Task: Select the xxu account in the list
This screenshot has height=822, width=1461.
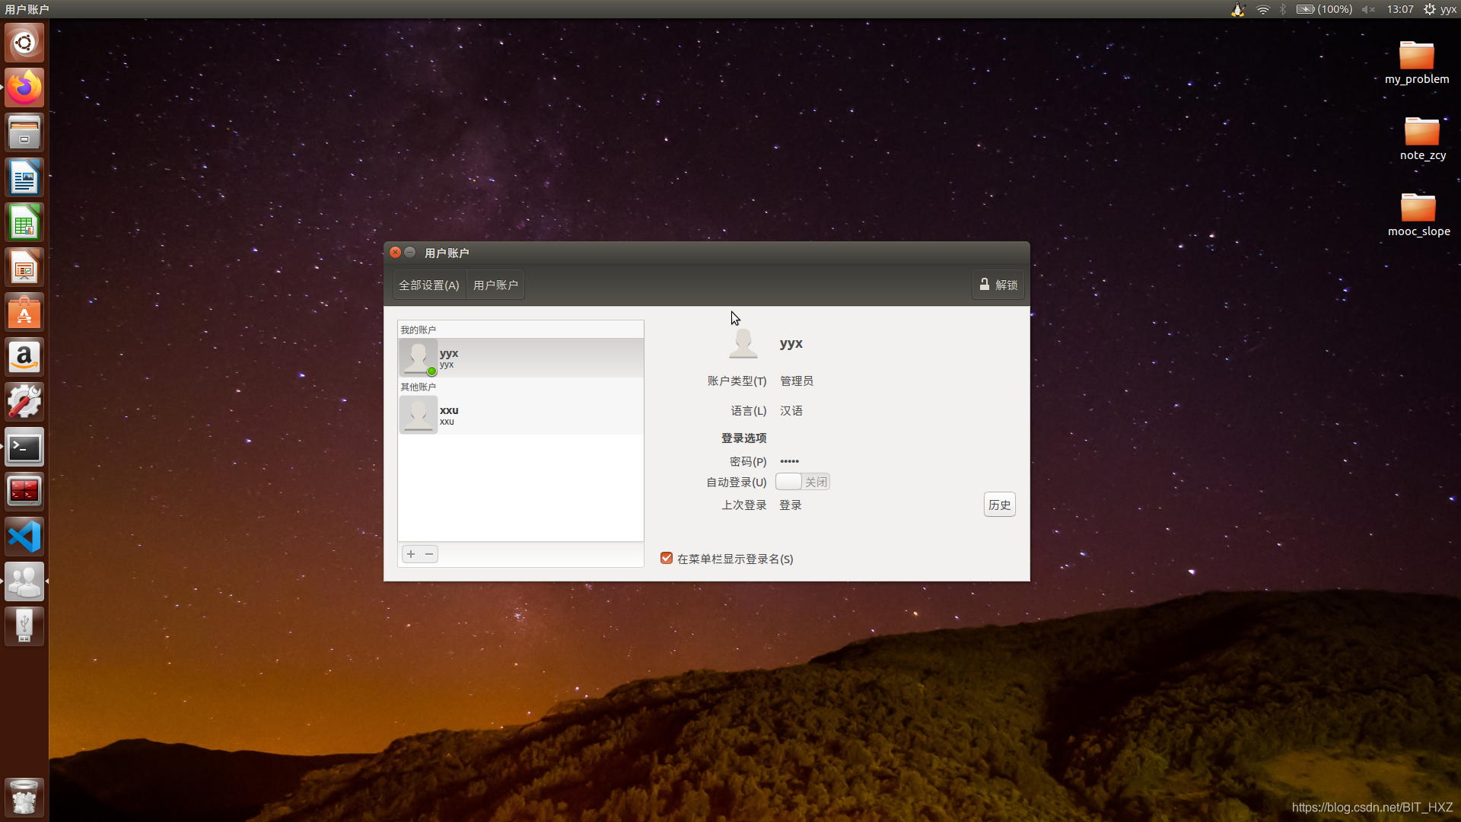Action: coord(520,415)
